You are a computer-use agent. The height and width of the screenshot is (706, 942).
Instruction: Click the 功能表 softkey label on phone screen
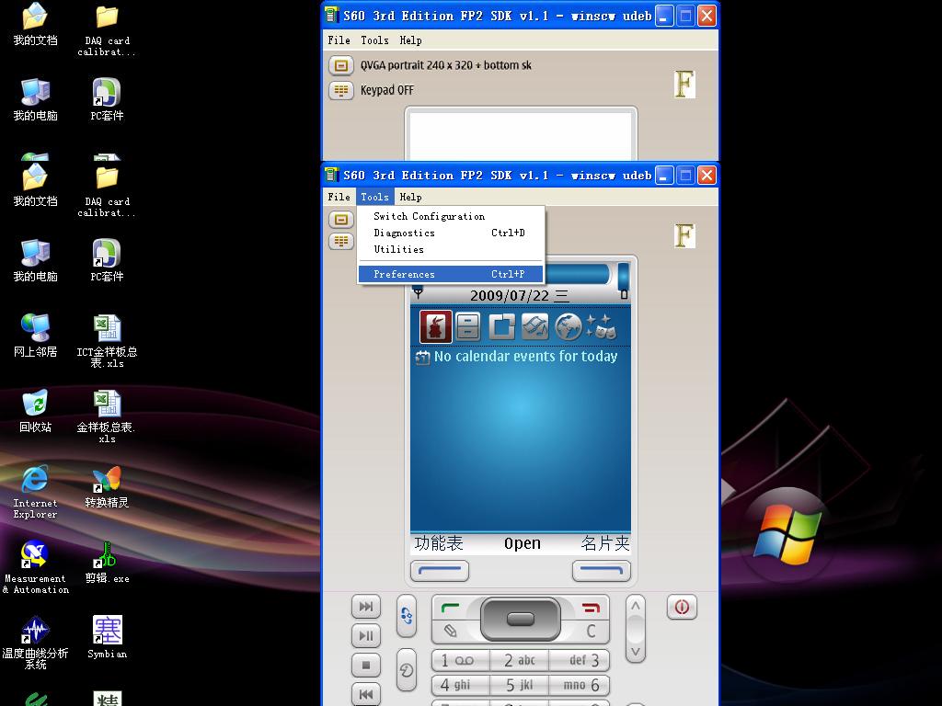439,543
